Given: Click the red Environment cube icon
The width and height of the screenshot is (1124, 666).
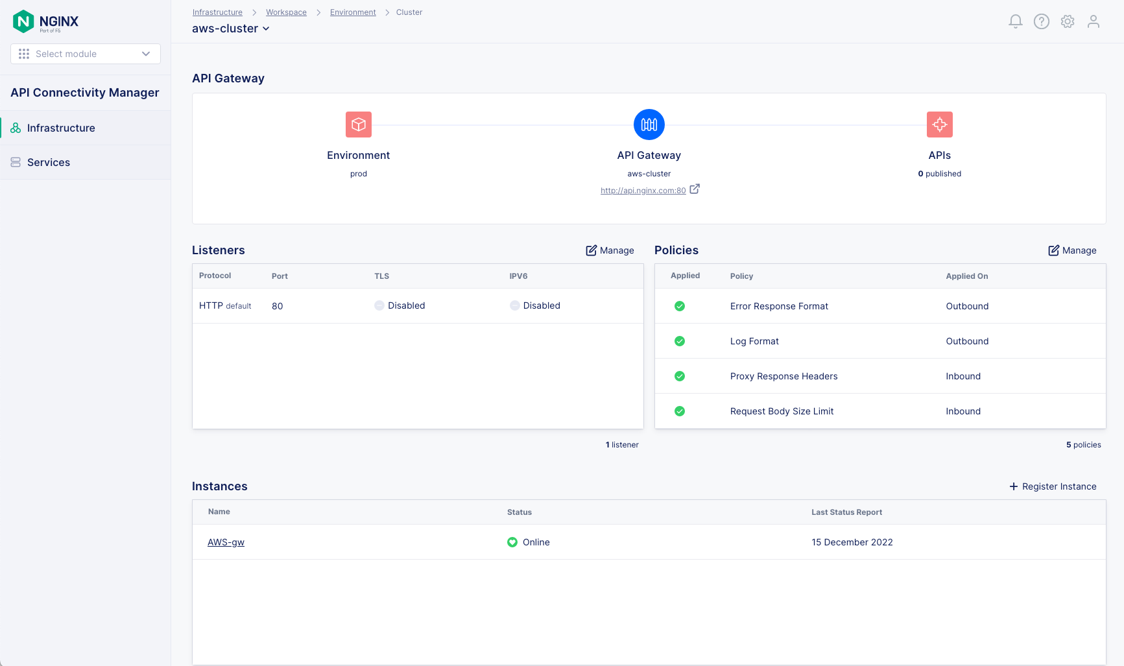Looking at the screenshot, I should (x=358, y=125).
